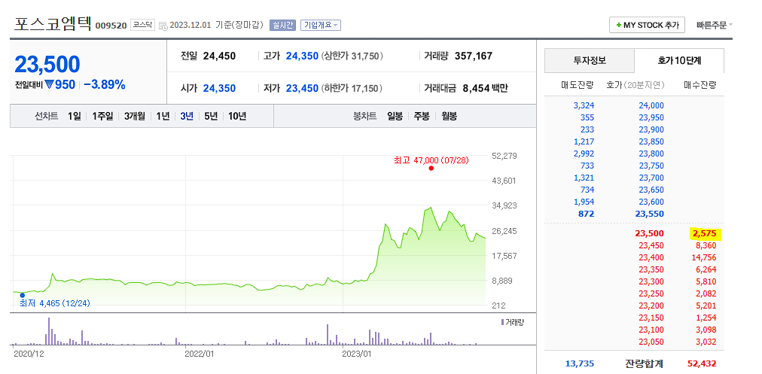Viewport: 762px width, 374px height.
Task: Click the blue down-triangle next to 950
Action: tap(50, 84)
